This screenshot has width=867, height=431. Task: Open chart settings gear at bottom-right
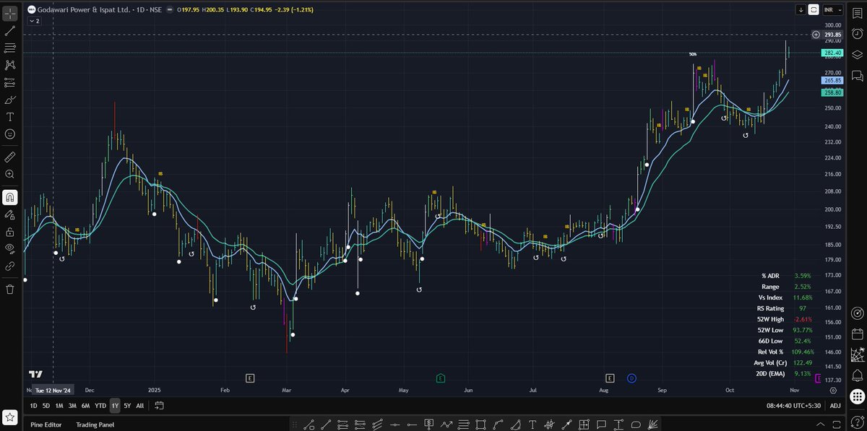point(834,390)
